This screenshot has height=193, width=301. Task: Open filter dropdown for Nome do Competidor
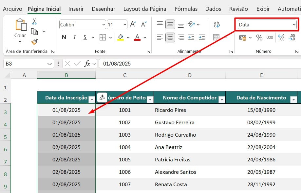222,98
